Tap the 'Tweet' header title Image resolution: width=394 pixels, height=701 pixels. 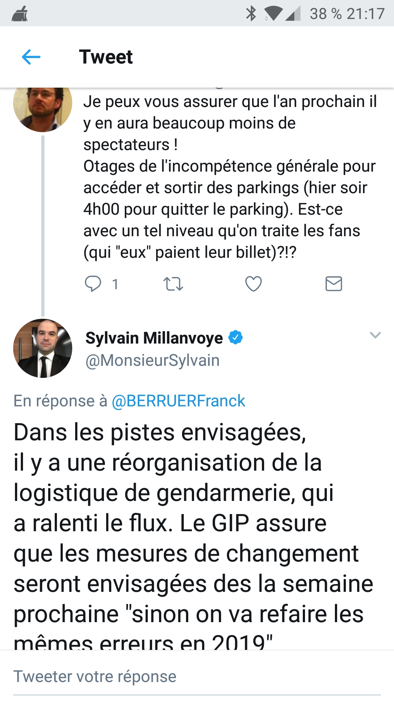(106, 57)
